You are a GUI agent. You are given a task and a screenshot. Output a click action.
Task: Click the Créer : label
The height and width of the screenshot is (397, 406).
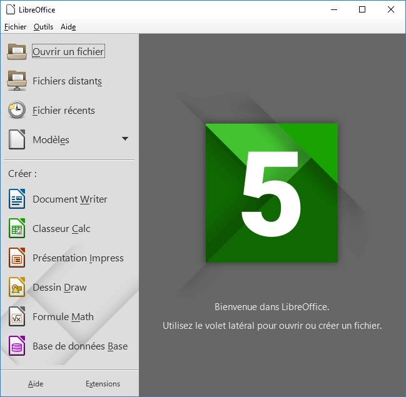tap(23, 174)
